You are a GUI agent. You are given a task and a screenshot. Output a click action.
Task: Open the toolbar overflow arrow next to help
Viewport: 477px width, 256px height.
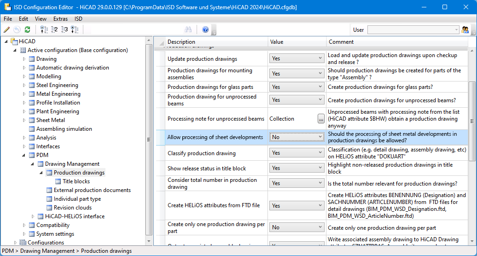pos(214,30)
